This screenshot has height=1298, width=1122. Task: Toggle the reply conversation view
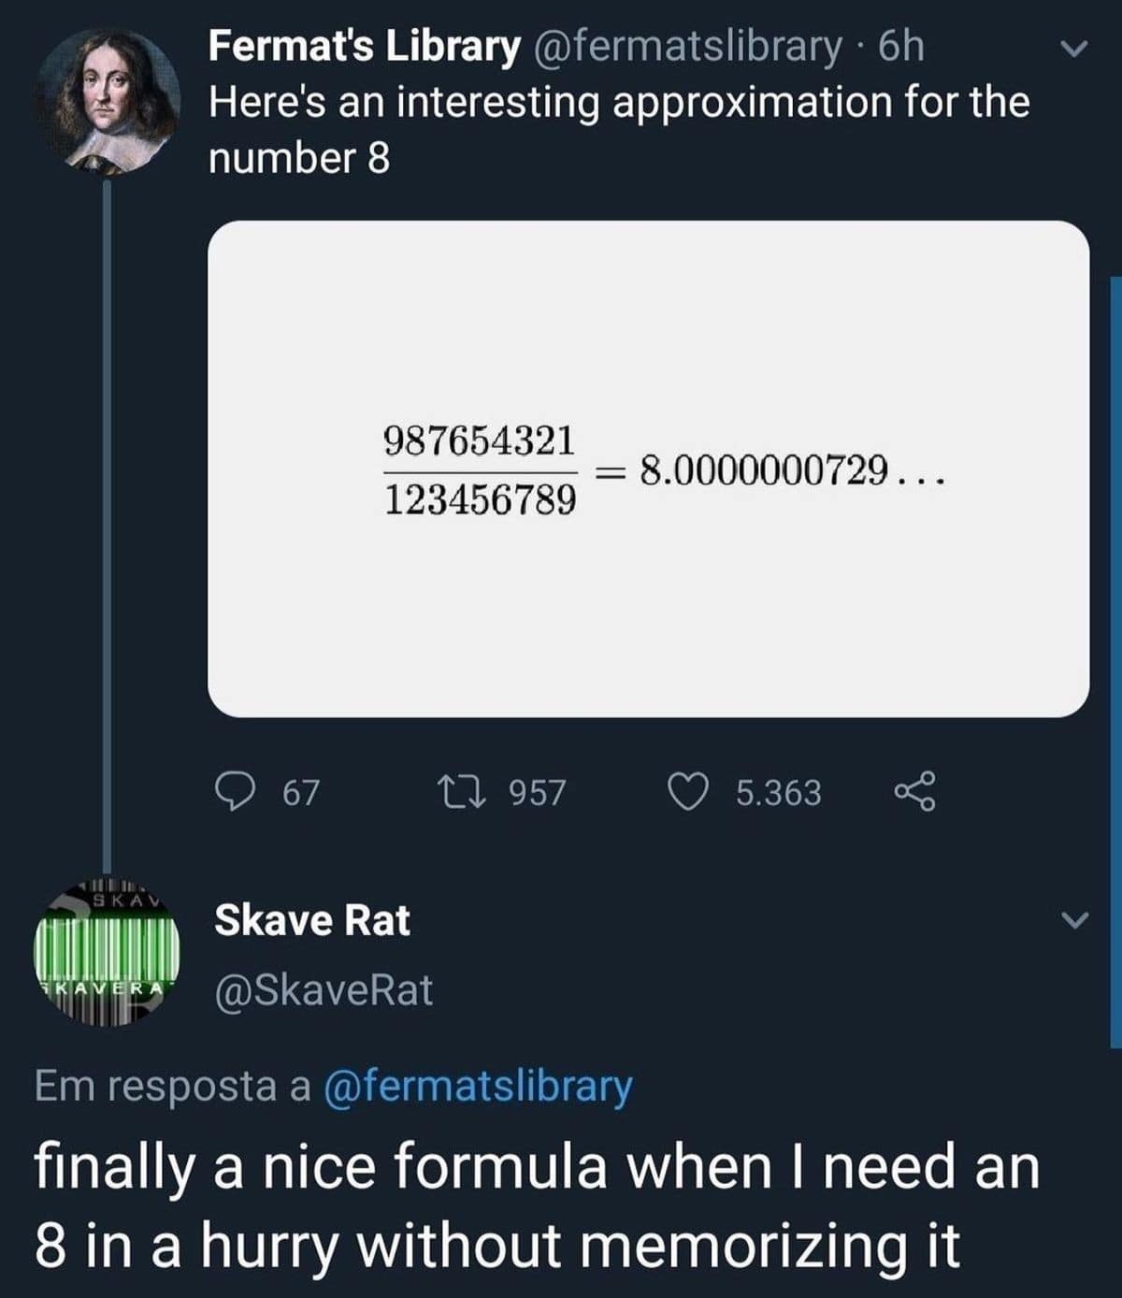tap(240, 790)
